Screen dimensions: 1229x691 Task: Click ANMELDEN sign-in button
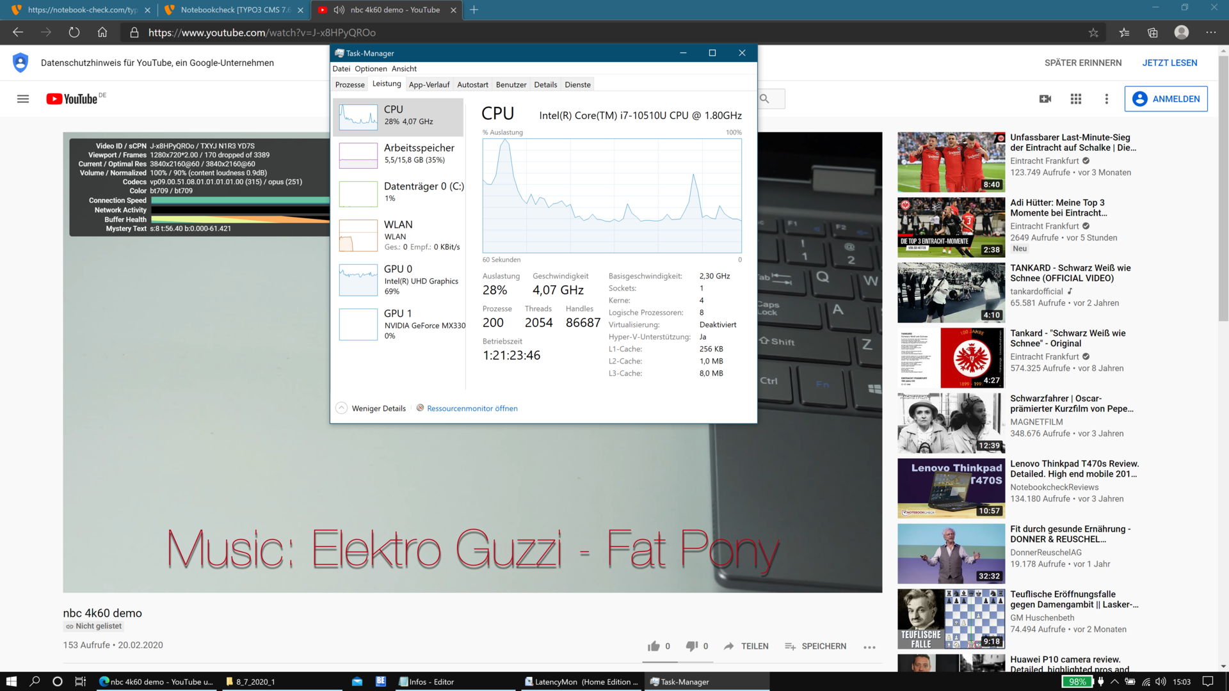[1166, 99]
